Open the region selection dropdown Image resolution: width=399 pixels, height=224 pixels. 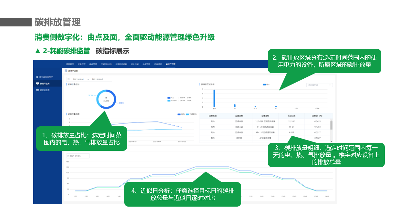point(319,85)
